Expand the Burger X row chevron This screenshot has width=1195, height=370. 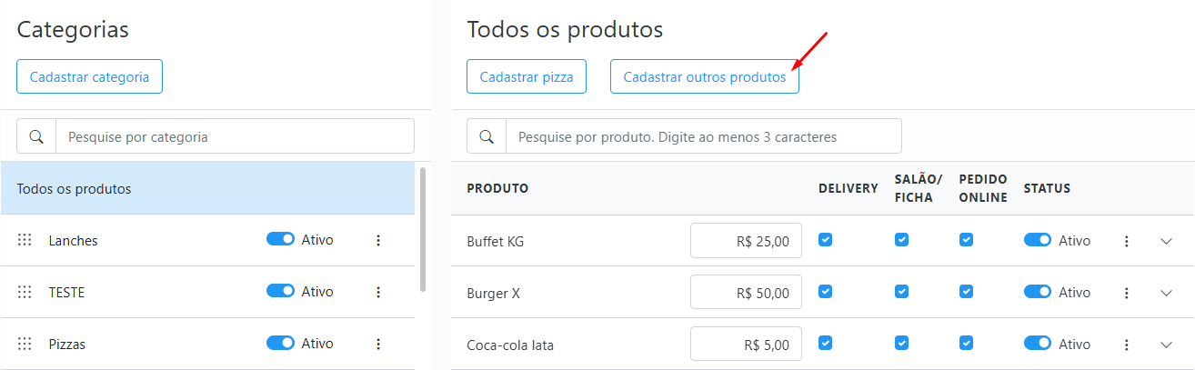(x=1167, y=294)
